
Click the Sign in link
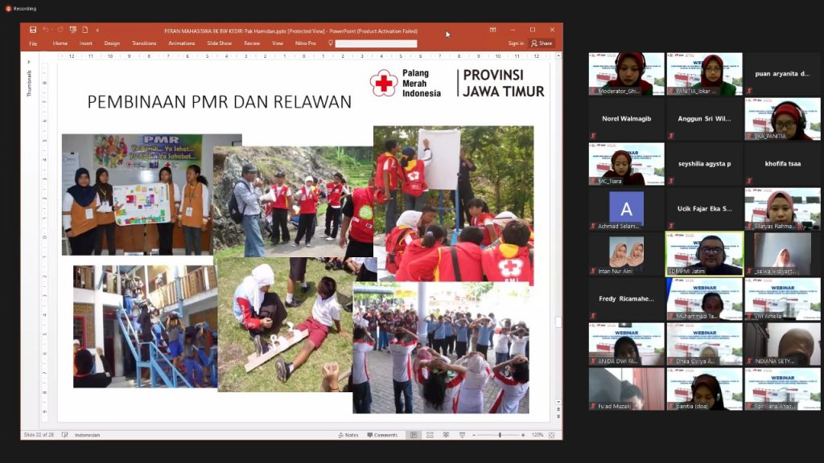coord(516,43)
